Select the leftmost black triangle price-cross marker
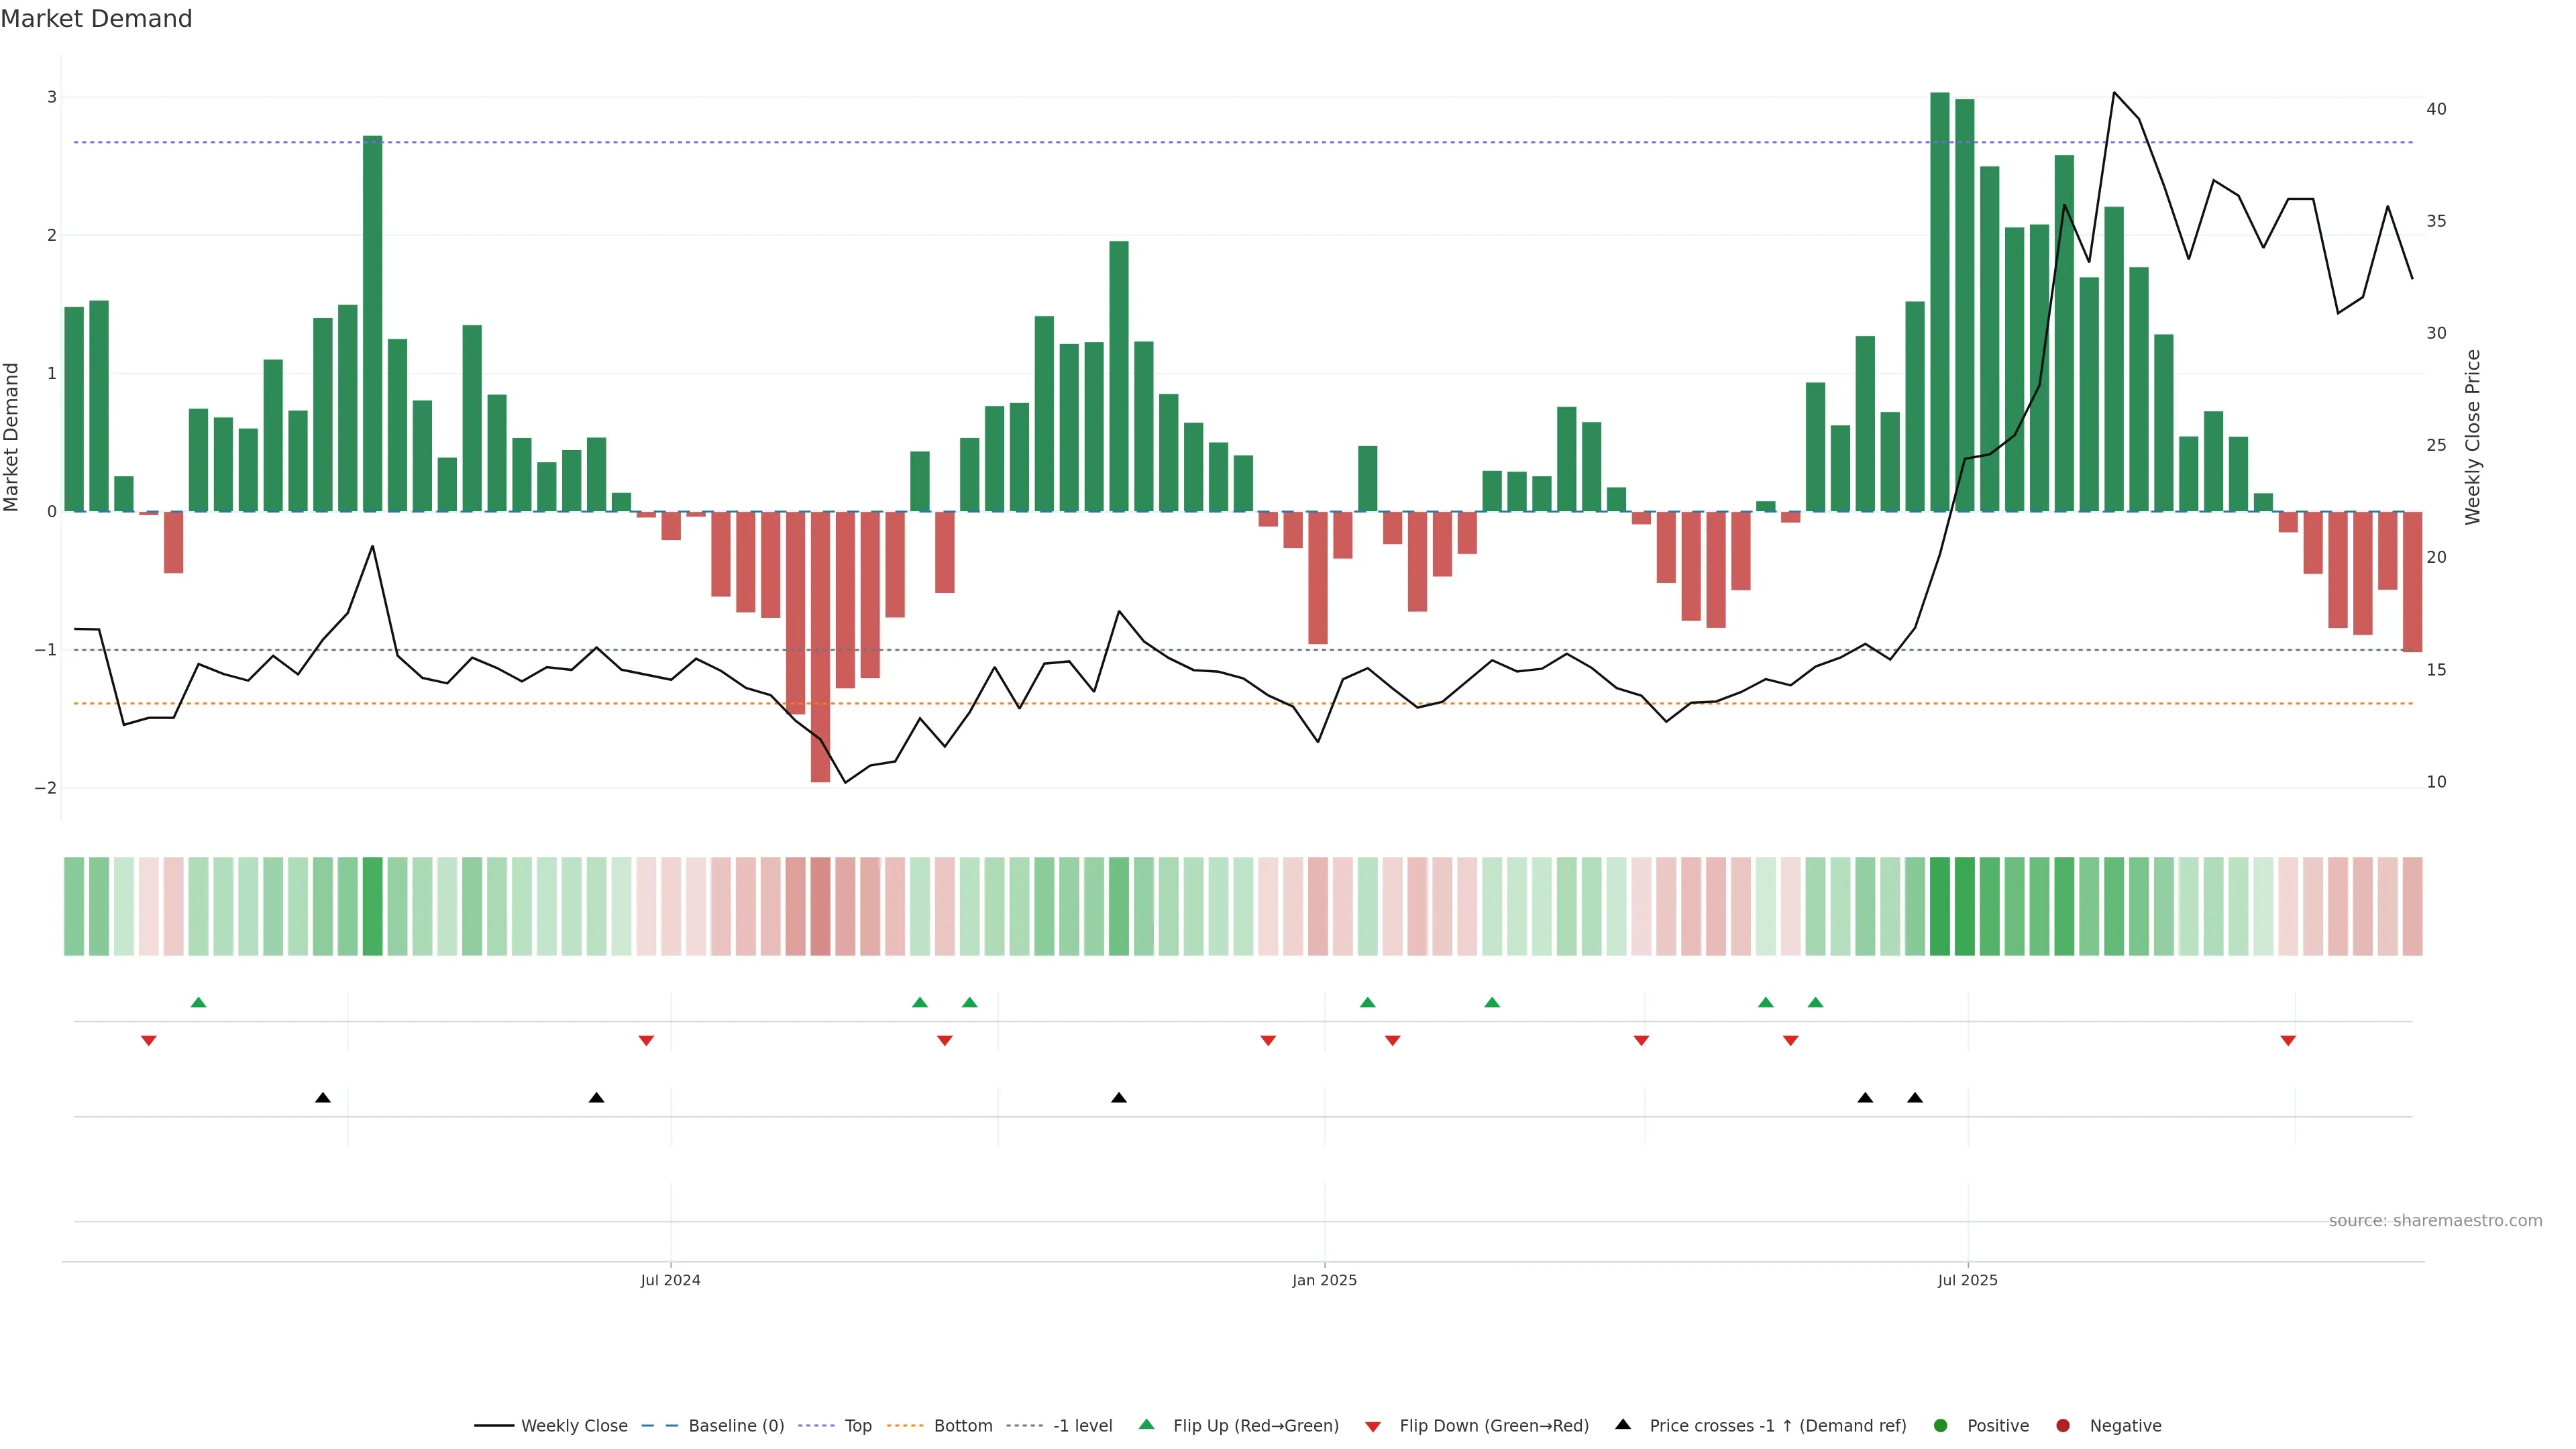The width and height of the screenshot is (2576, 1449). (323, 1098)
